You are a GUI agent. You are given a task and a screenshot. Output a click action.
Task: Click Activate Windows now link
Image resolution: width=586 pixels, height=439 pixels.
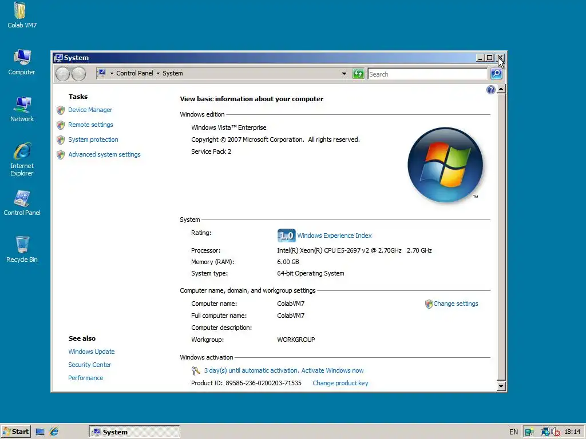[332, 370]
